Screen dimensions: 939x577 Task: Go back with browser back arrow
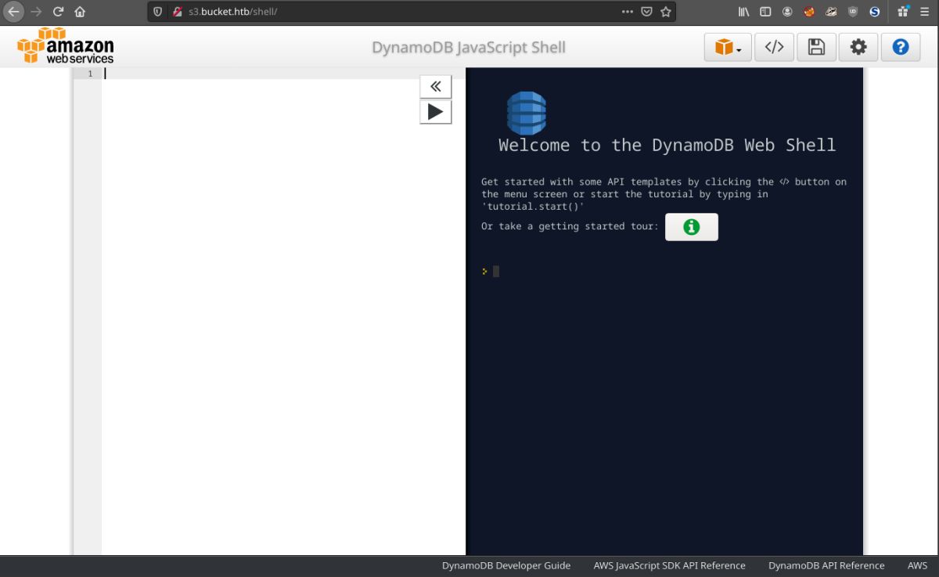pyautogui.click(x=13, y=12)
